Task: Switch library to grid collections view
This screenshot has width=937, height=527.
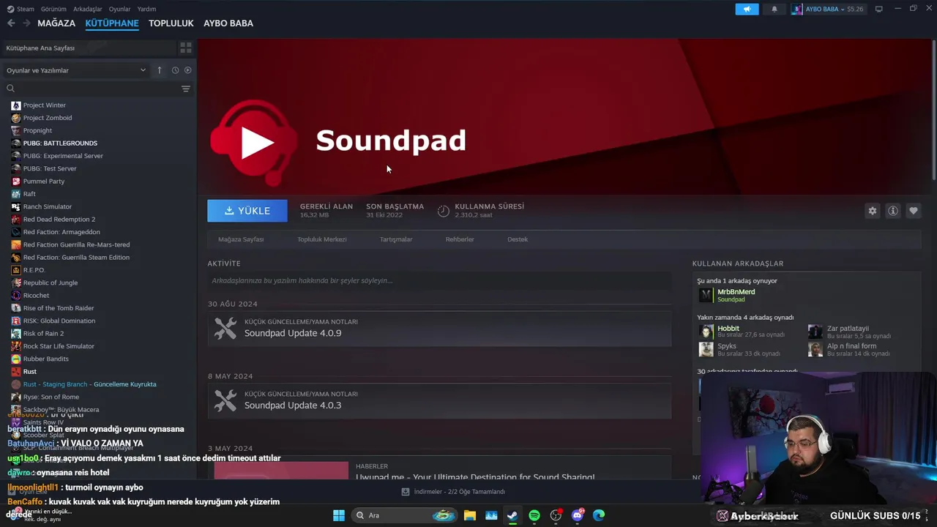Action: click(x=186, y=48)
